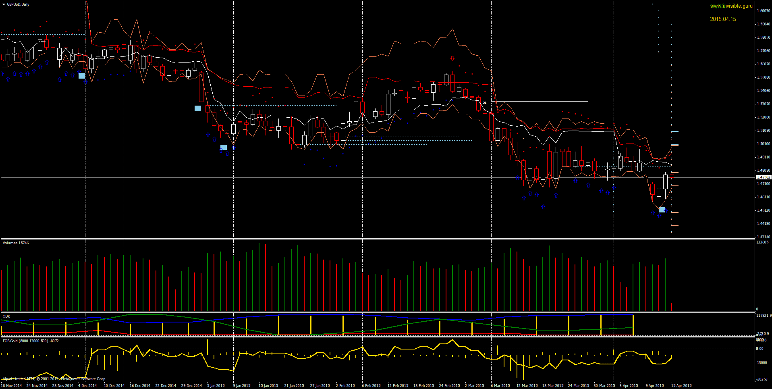Select the light blue square near 9 Apr low
The height and width of the screenshot is (389, 772).
(x=662, y=210)
